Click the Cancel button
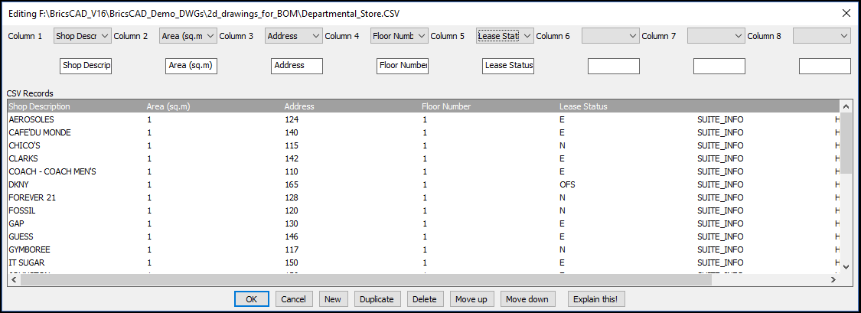 pos(292,299)
